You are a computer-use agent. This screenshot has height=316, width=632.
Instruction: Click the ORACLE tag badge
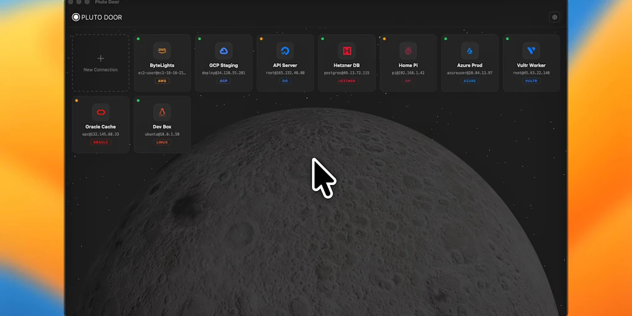pos(101,143)
